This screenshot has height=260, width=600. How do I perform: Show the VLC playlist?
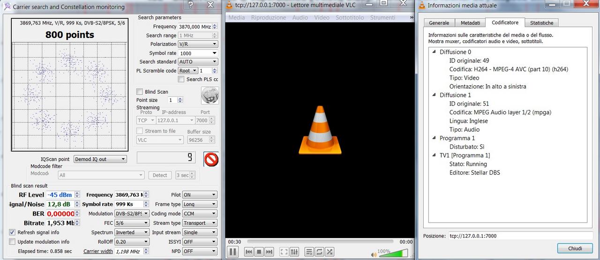(309, 252)
